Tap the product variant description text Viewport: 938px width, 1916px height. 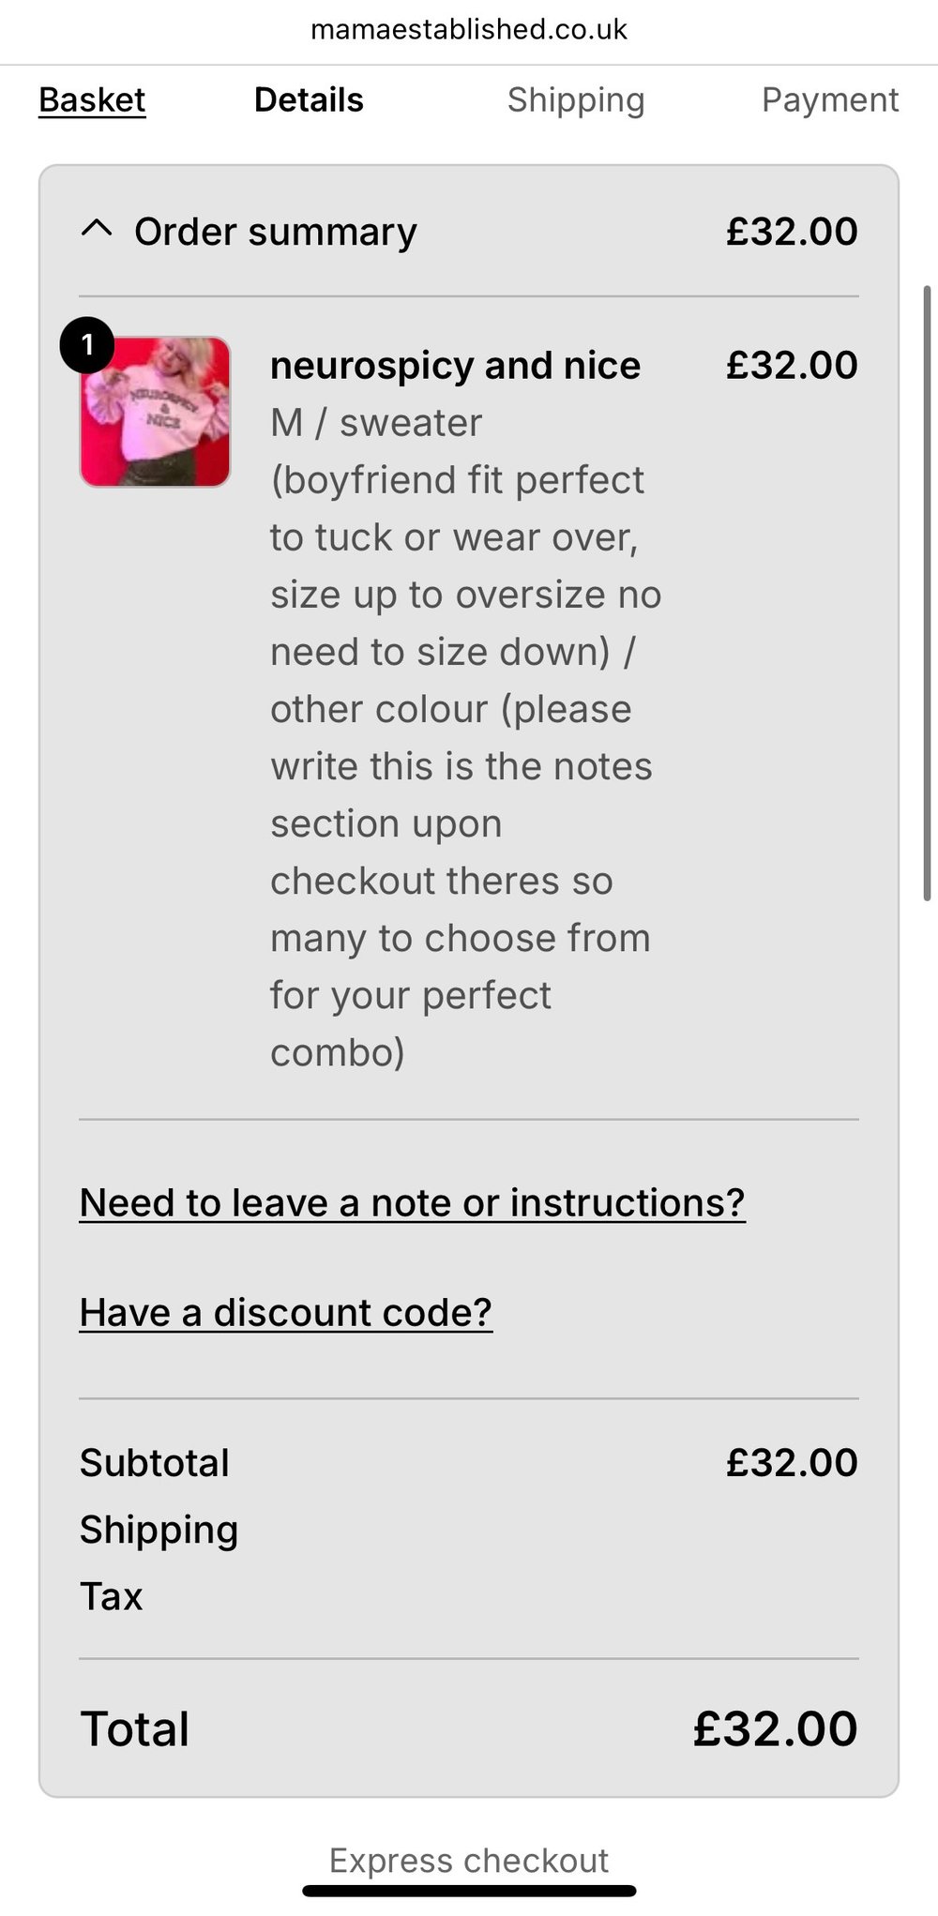click(464, 737)
